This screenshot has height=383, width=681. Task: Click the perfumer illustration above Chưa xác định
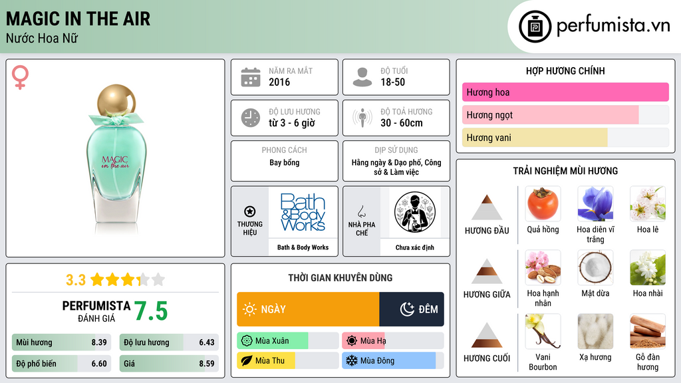coord(415,212)
